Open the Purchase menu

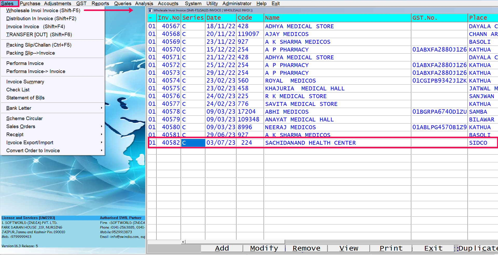pyautogui.click(x=30, y=3)
